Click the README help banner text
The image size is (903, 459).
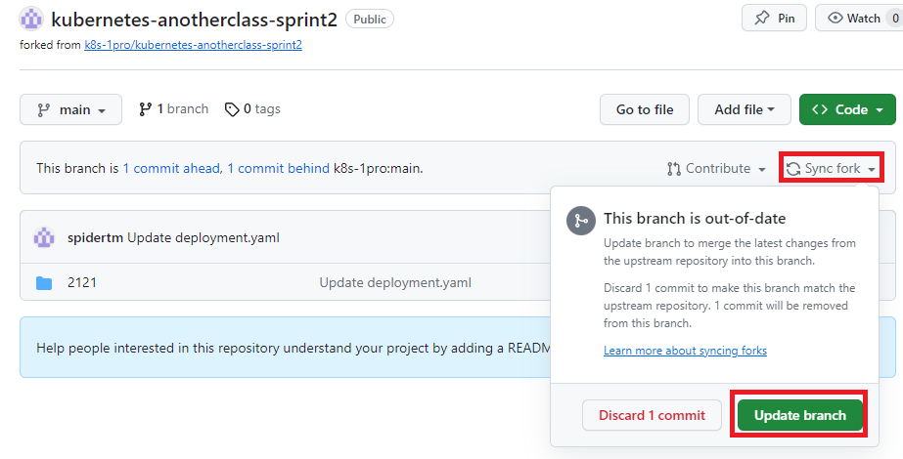coord(294,348)
